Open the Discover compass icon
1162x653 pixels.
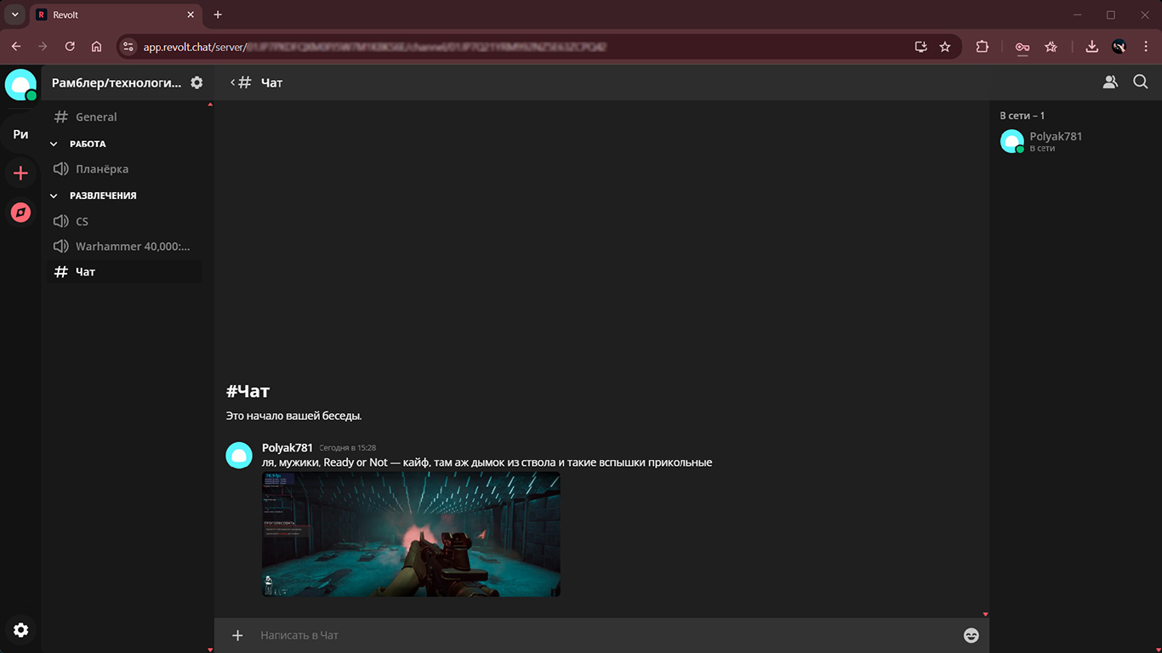point(20,213)
